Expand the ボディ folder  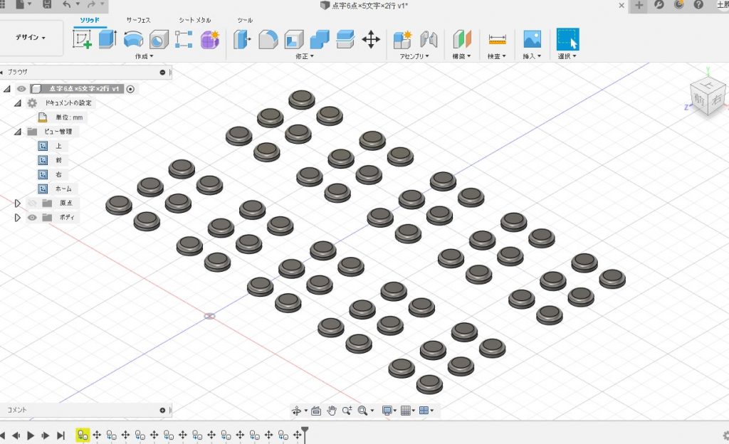tap(18, 217)
